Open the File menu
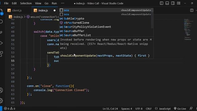Viewport: 197px width, 111px height. coord(6,3)
